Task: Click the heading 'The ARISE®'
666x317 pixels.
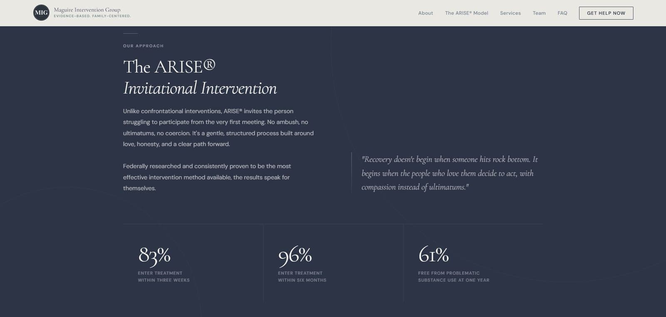Action: pos(169,67)
